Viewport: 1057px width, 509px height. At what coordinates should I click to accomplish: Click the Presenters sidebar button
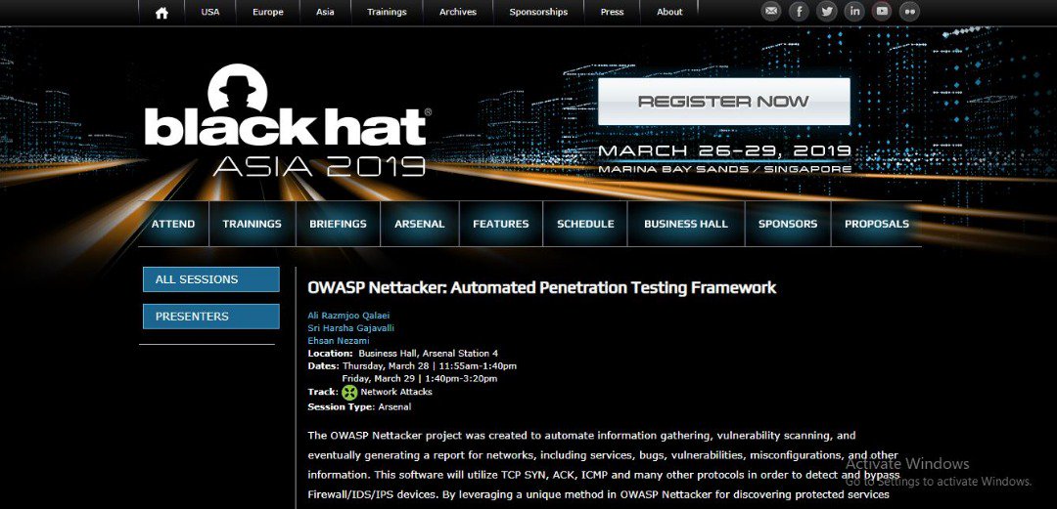pyautogui.click(x=211, y=317)
